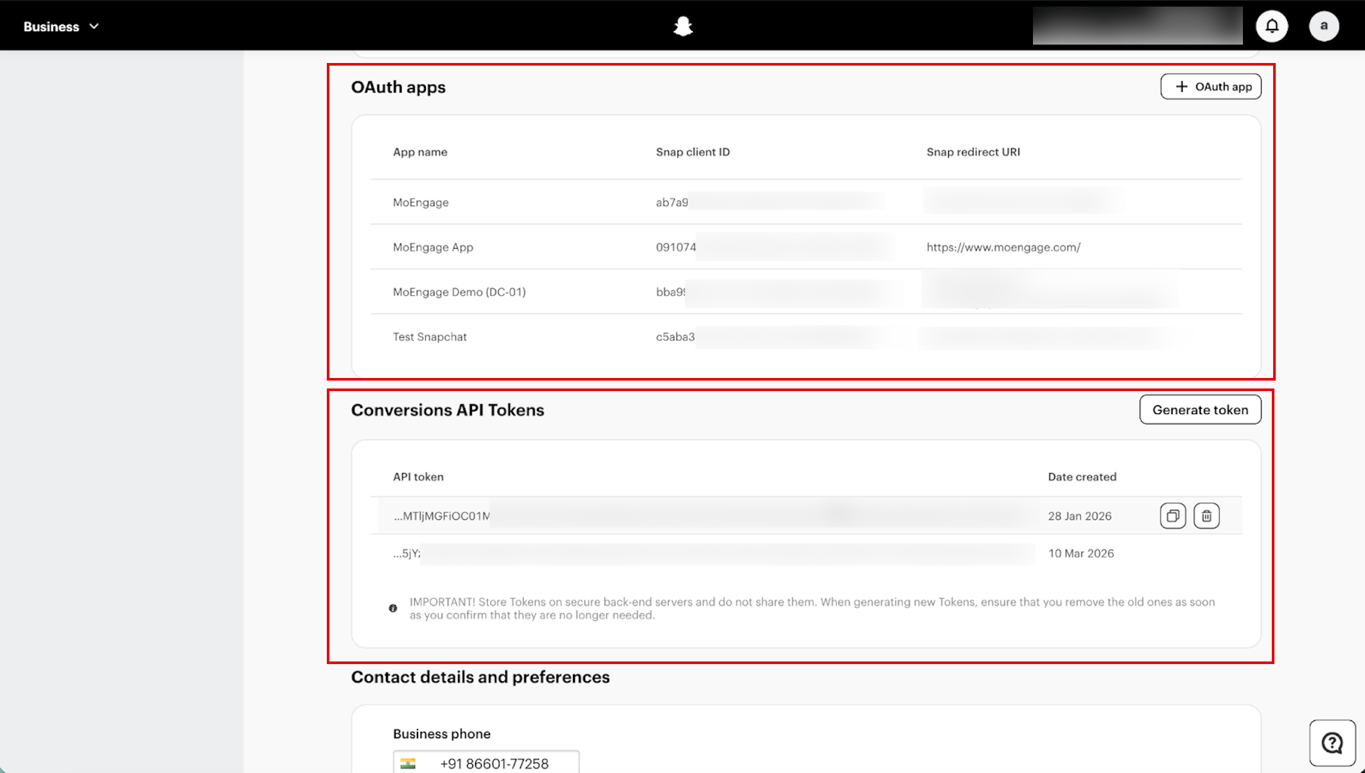
Task: Select the token row starting ...MTIjMGFiOC01M
Action: [806, 516]
